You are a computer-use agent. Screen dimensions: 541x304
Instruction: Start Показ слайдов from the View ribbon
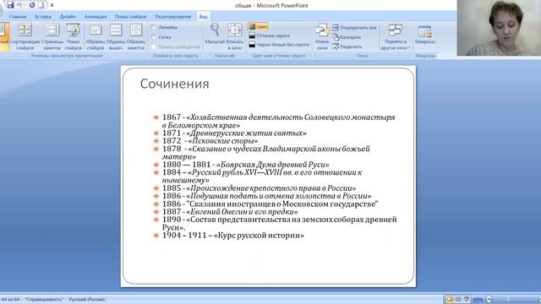[74, 37]
